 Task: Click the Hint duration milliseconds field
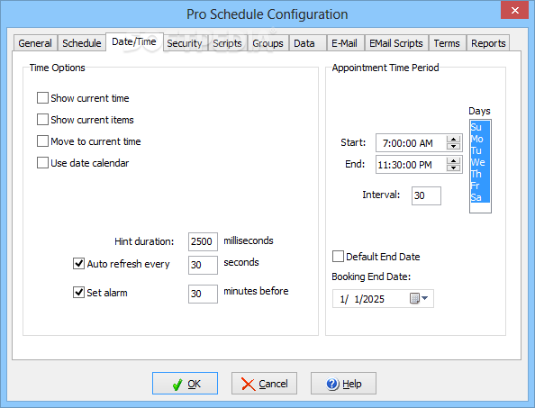coord(203,241)
